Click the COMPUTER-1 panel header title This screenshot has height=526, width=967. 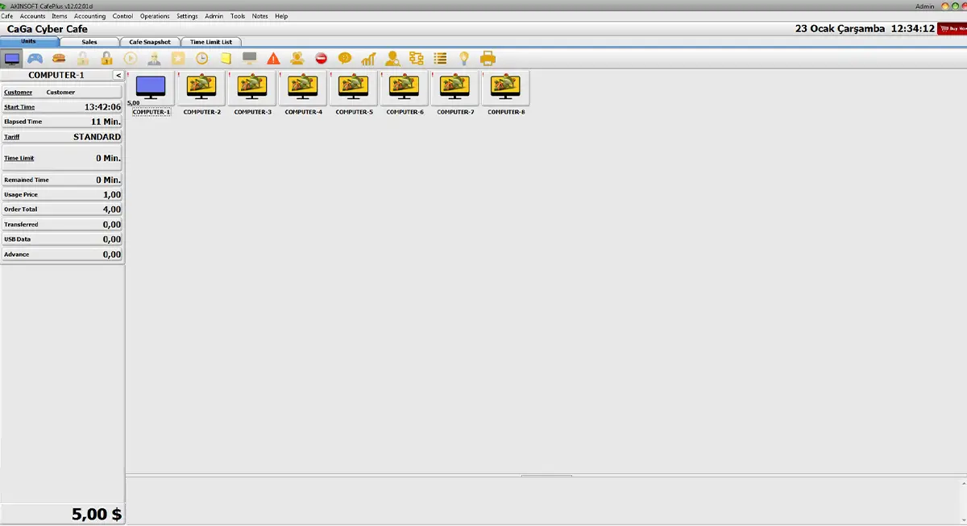pos(56,75)
